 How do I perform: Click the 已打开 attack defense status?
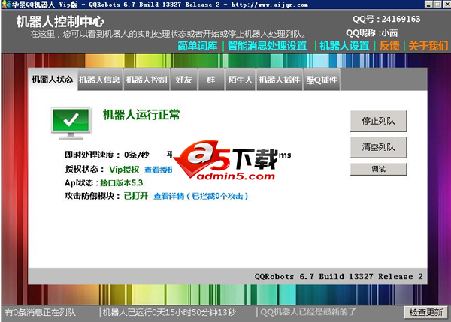click(136, 196)
